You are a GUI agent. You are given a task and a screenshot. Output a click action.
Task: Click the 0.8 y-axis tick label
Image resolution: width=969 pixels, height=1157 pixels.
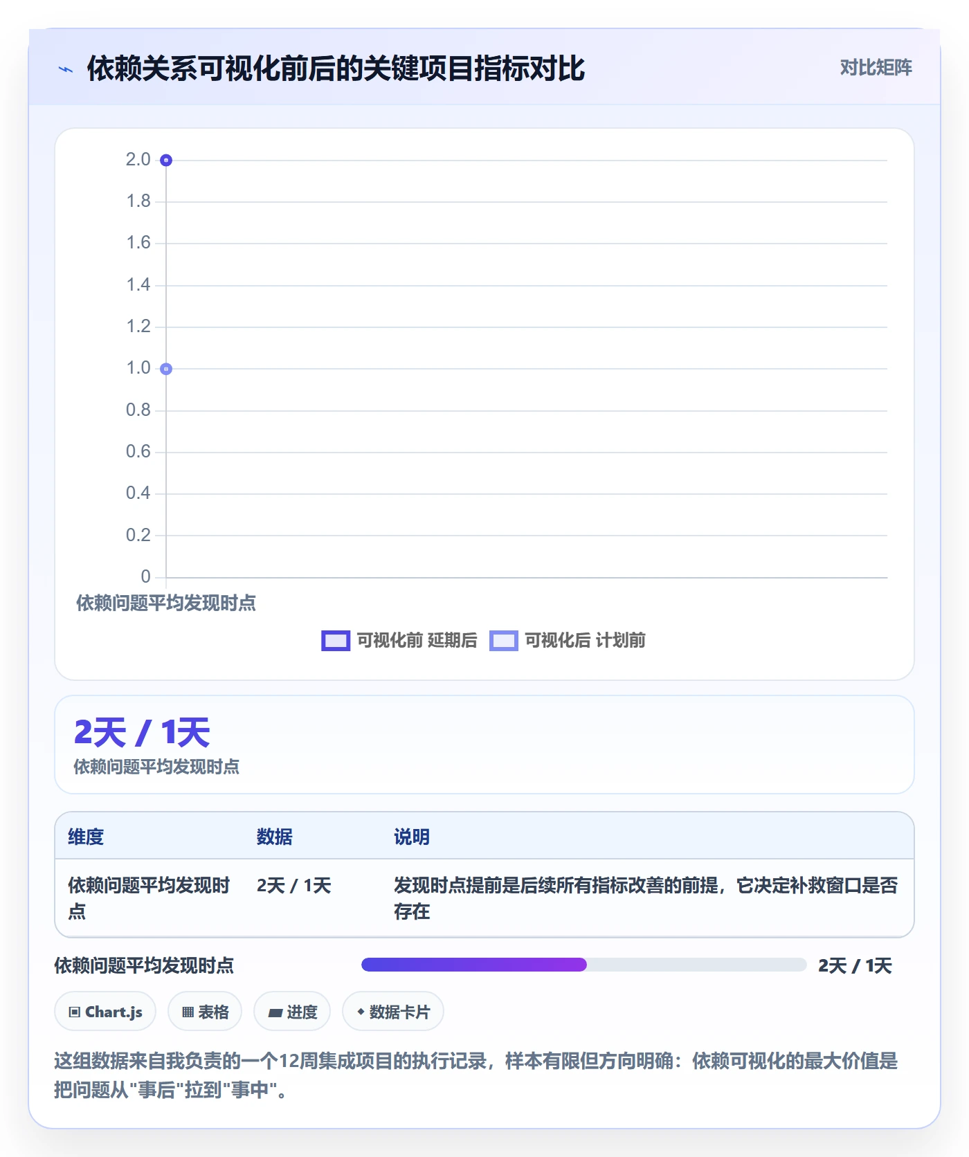138,410
